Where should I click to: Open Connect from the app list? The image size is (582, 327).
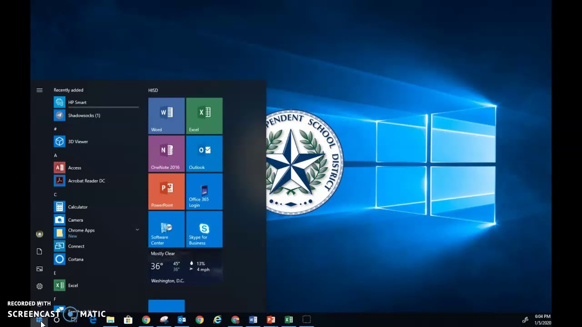coord(96,246)
